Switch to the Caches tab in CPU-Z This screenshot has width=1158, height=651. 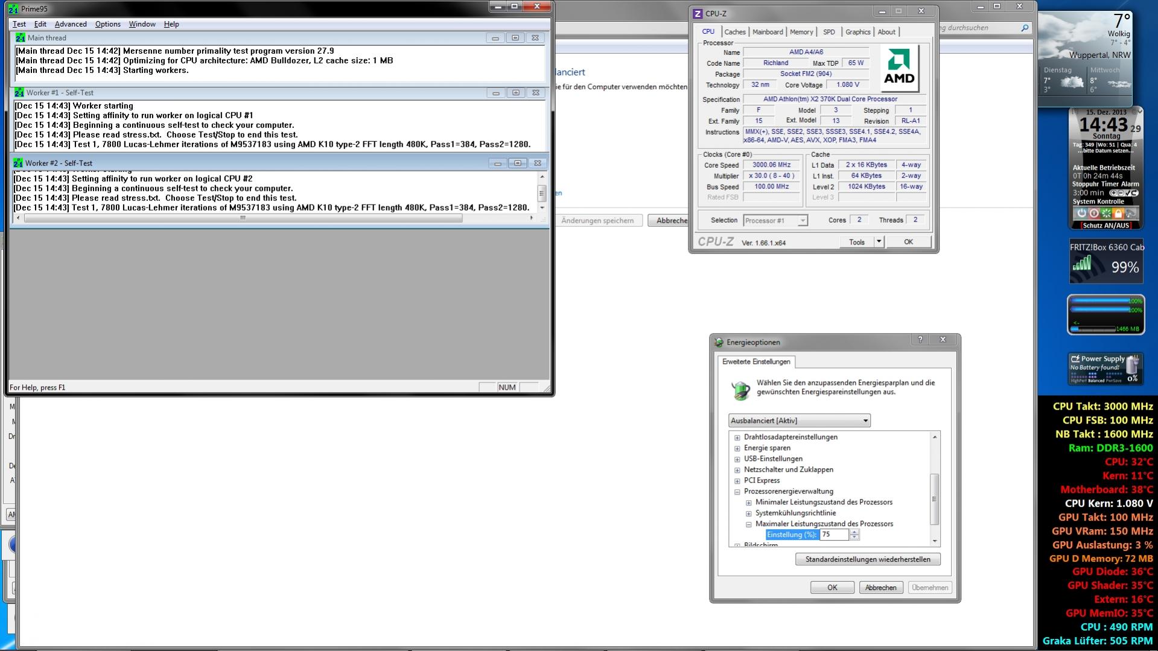point(735,32)
